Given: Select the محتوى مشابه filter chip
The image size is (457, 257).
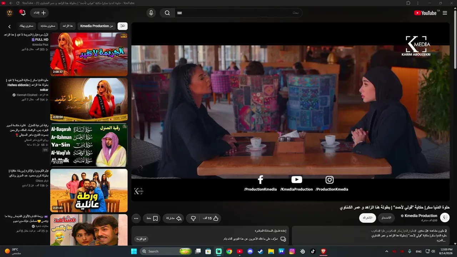Looking at the screenshot, I should click(48, 26).
